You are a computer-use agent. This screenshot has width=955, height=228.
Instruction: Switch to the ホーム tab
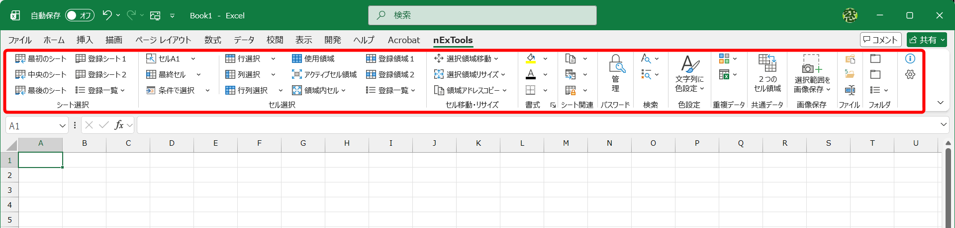54,40
